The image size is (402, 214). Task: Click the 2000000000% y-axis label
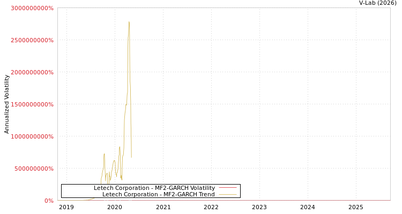pos(32,72)
